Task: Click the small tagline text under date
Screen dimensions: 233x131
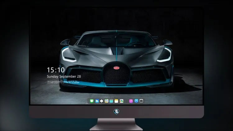Action: coord(63,82)
